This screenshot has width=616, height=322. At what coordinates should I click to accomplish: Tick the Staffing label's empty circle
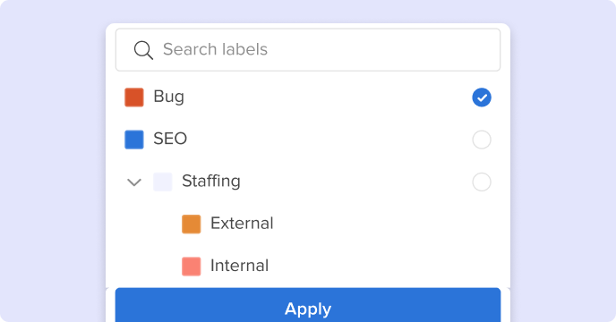tap(482, 182)
